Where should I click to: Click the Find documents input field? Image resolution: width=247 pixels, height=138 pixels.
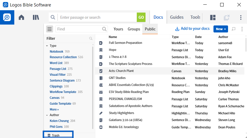pyautogui.click(x=80, y=29)
